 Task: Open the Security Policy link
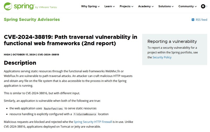(162, 57)
